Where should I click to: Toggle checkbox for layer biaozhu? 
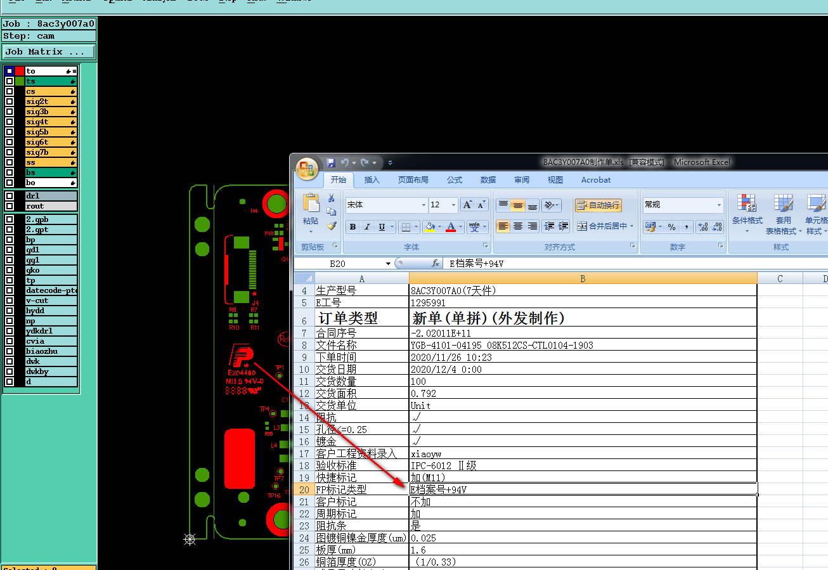click(x=9, y=351)
